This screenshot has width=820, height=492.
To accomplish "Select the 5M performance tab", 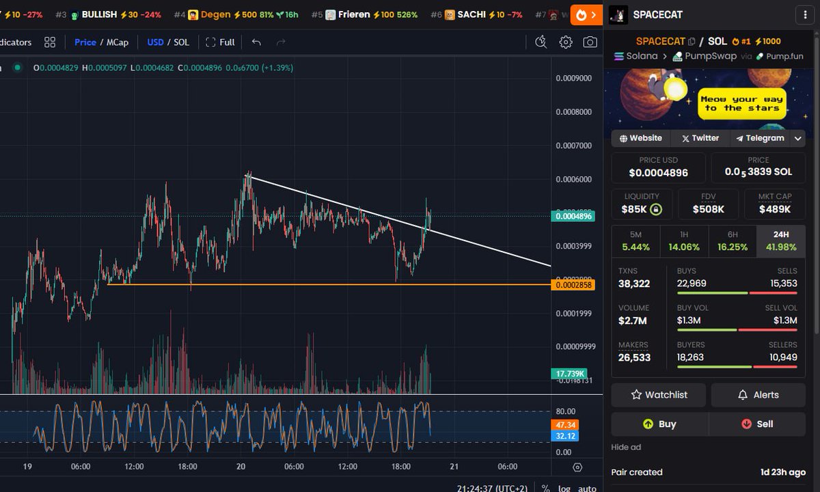I will point(635,241).
